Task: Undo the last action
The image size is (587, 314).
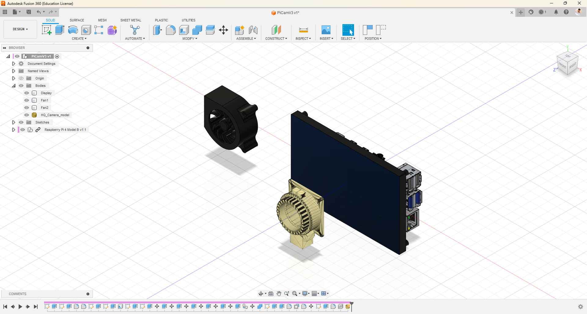Action: 39,12
